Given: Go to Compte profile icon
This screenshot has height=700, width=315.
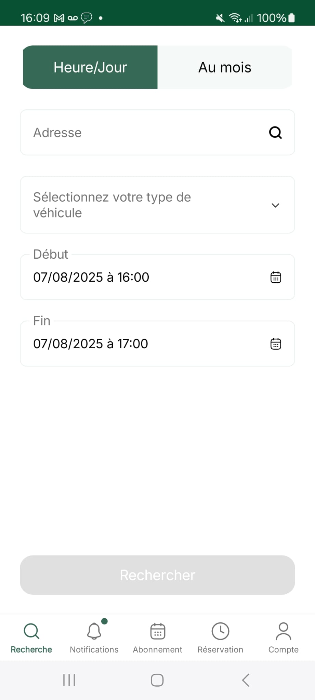Looking at the screenshot, I should [283, 631].
